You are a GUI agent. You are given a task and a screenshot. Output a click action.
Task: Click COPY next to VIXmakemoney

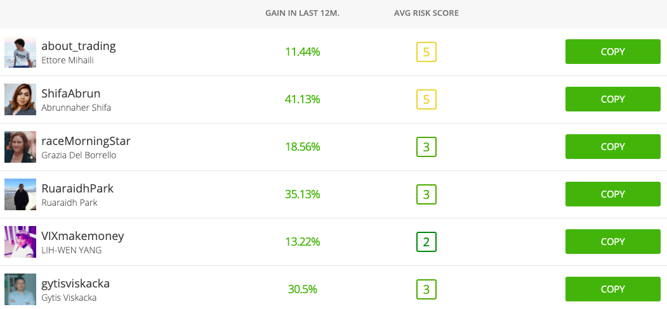click(x=612, y=242)
